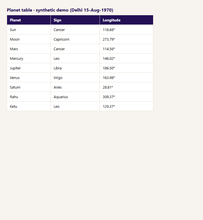Click the Virgo sign cell
203x220 pixels.
(75, 78)
